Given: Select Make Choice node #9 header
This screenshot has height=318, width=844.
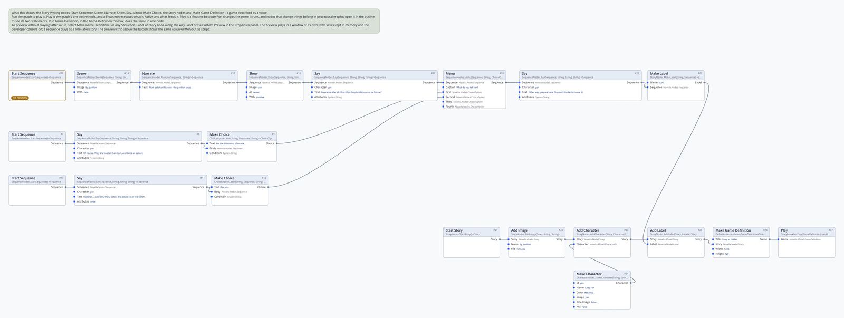Looking at the screenshot, I should pos(242,136).
